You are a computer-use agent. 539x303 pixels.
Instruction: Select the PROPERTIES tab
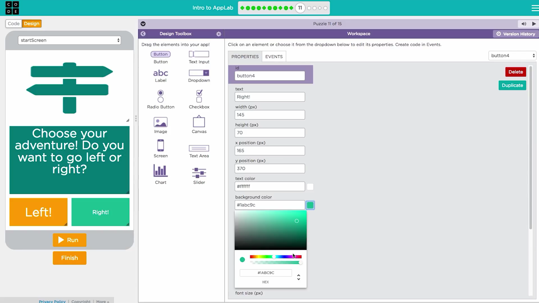pyautogui.click(x=245, y=57)
